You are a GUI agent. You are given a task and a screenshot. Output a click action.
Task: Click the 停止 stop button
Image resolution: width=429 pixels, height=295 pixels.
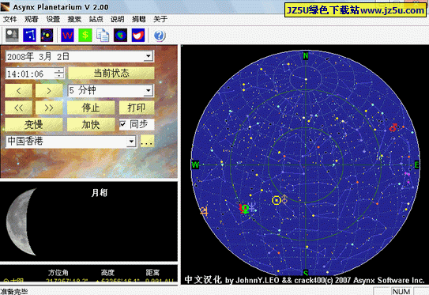click(91, 108)
